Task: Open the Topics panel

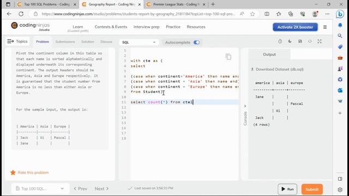Action: click(17, 41)
